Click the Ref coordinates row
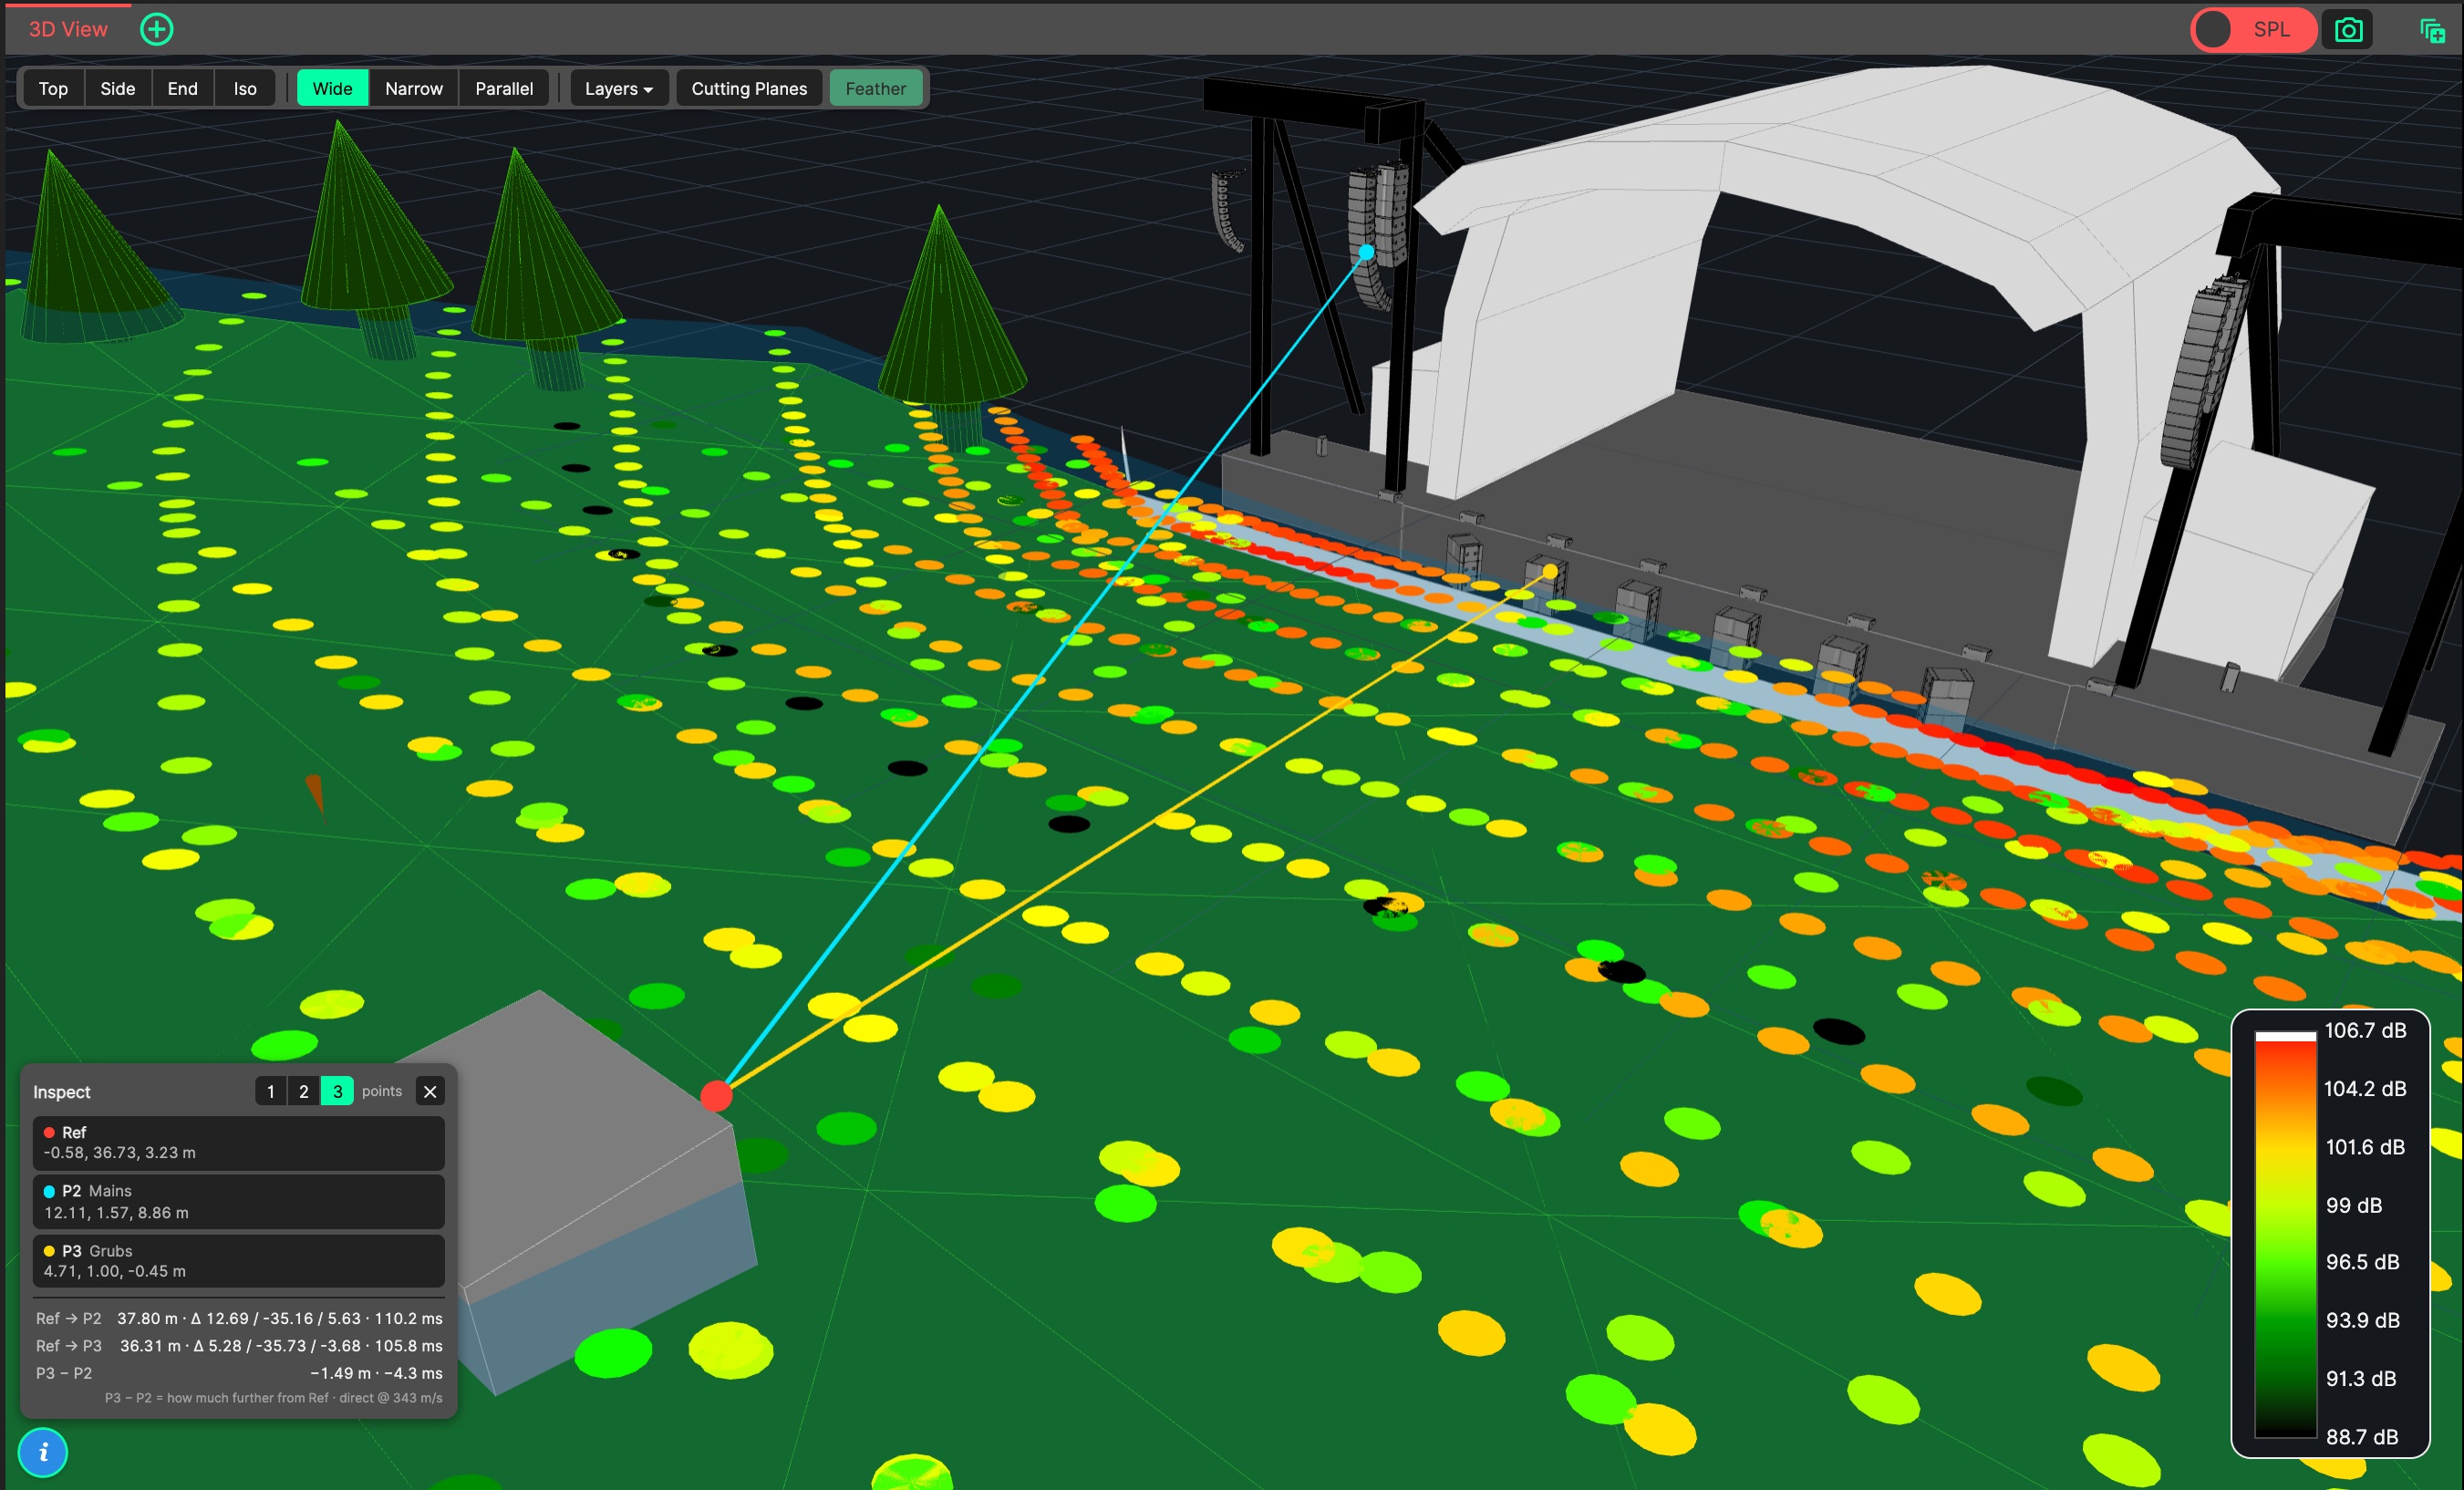Viewport: 2464px width, 1490px height. click(238, 1142)
